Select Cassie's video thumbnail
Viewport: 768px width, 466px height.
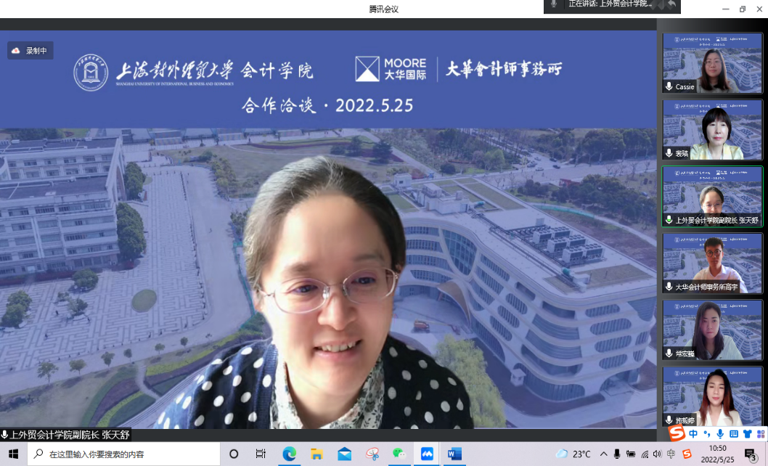712,62
